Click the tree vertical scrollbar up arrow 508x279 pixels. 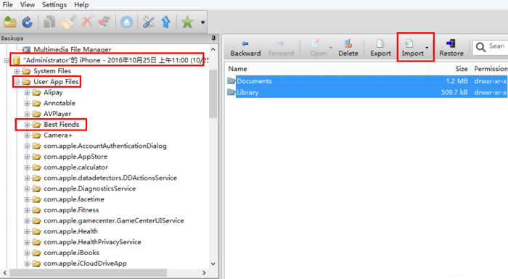213,49
